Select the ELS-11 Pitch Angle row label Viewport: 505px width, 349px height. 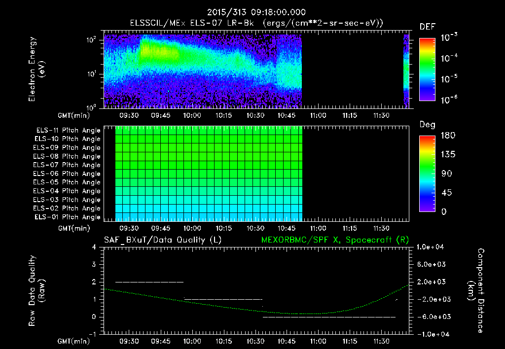68,131
